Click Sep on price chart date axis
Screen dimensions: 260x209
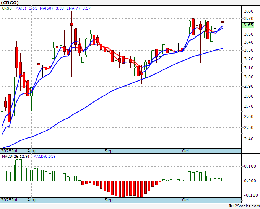(x=109, y=151)
